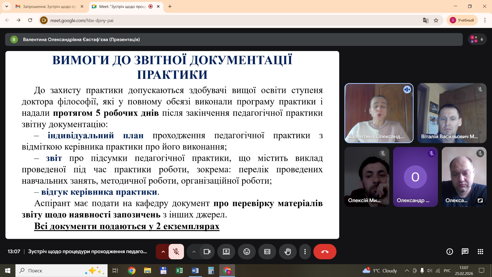Screen dimensions: 492x277
Task: Open the activities grid icon
Action: 480,252
